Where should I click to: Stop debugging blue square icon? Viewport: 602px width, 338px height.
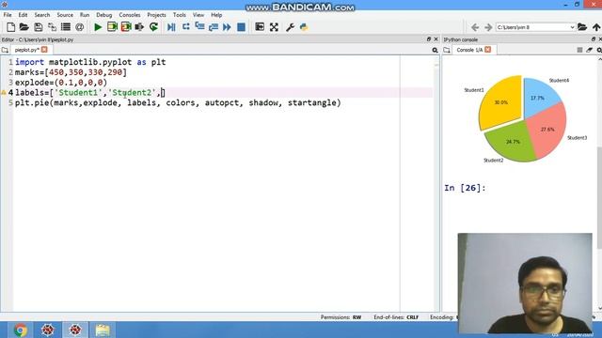(x=241, y=27)
